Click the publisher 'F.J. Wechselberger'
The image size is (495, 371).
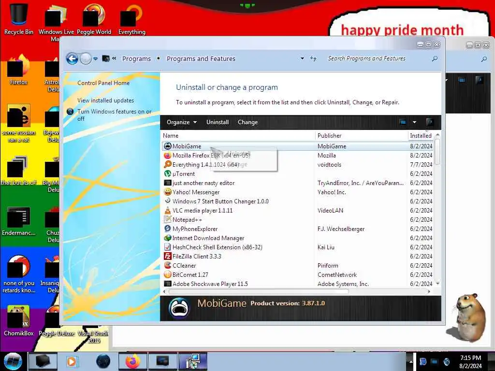[341, 228]
